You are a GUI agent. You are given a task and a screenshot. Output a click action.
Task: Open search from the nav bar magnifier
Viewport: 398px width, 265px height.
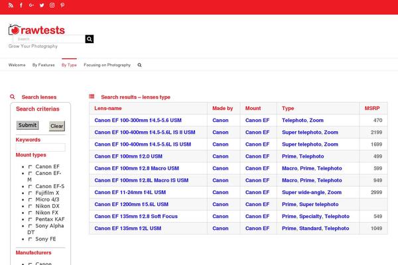[139, 65]
